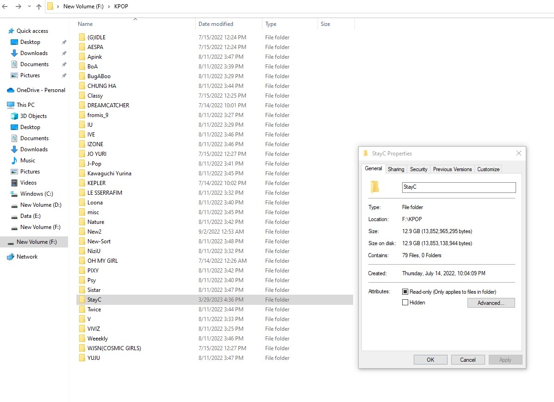The width and height of the screenshot is (554, 402).
Task: Click the Videos film icon
Action: pos(14,183)
